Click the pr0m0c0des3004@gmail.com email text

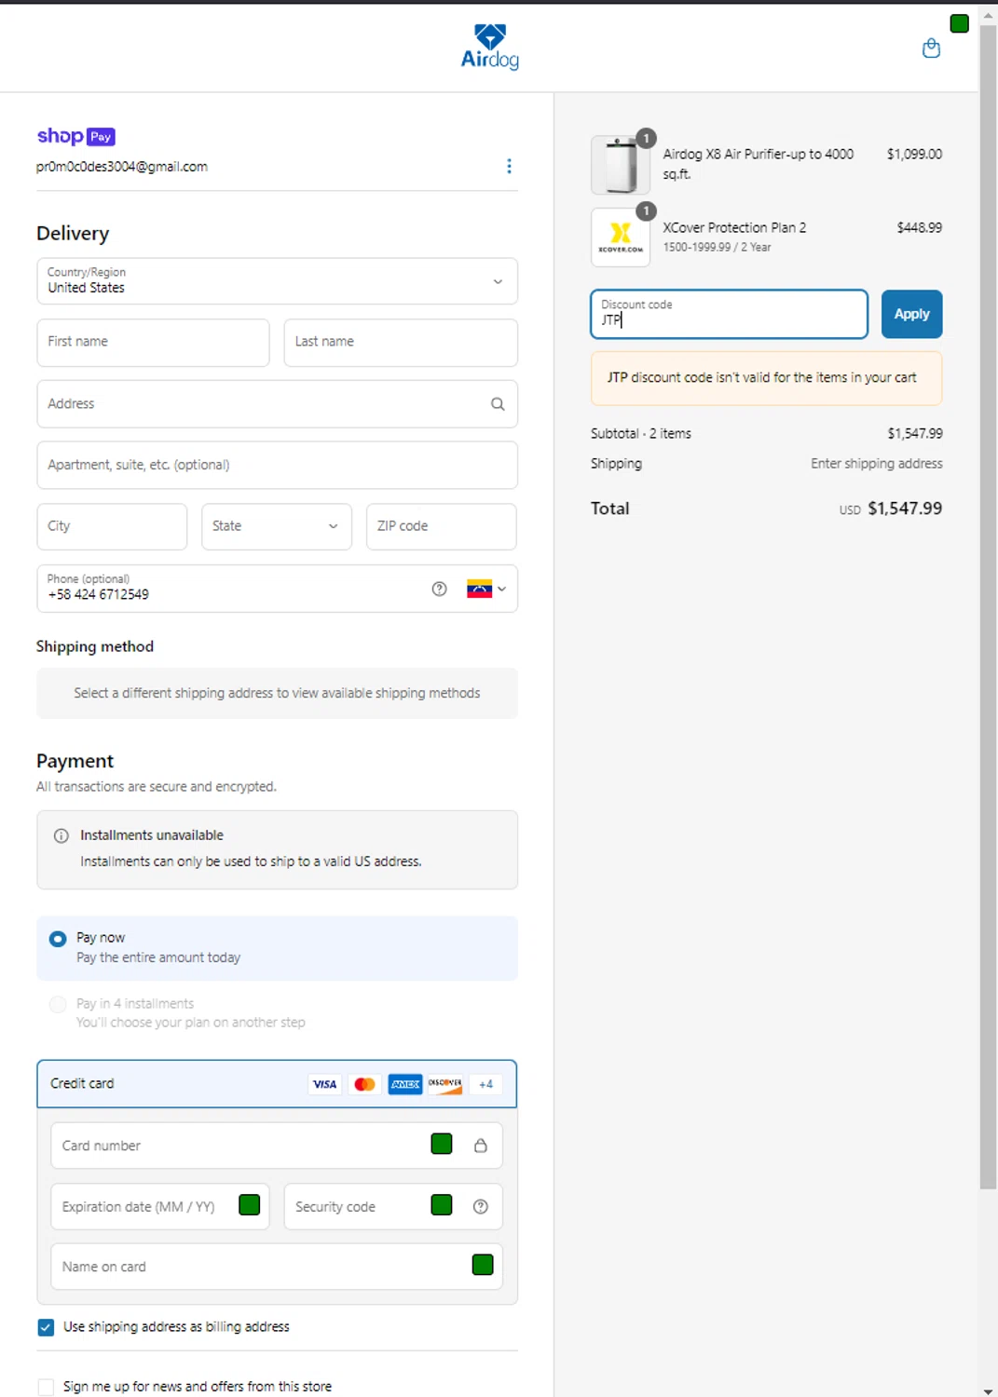[122, 167]
